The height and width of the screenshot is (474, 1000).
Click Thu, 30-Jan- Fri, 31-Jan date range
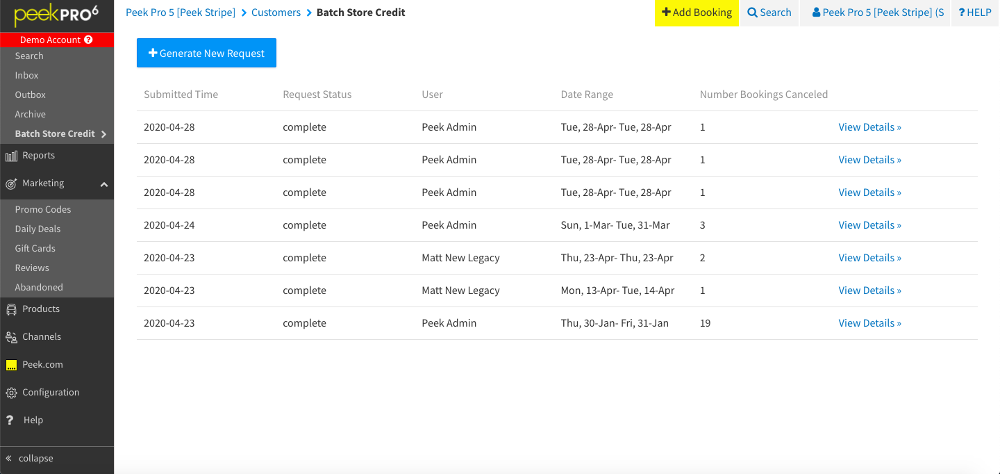click(x=615, y=323)
